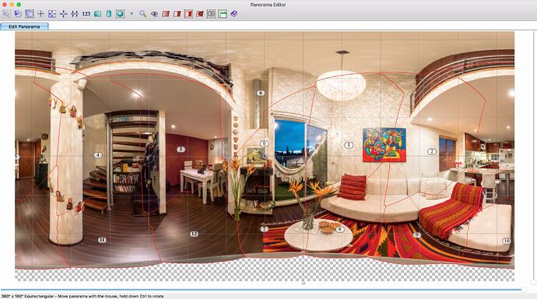Click the magnifier zoom icon

[x=143, y=14]
